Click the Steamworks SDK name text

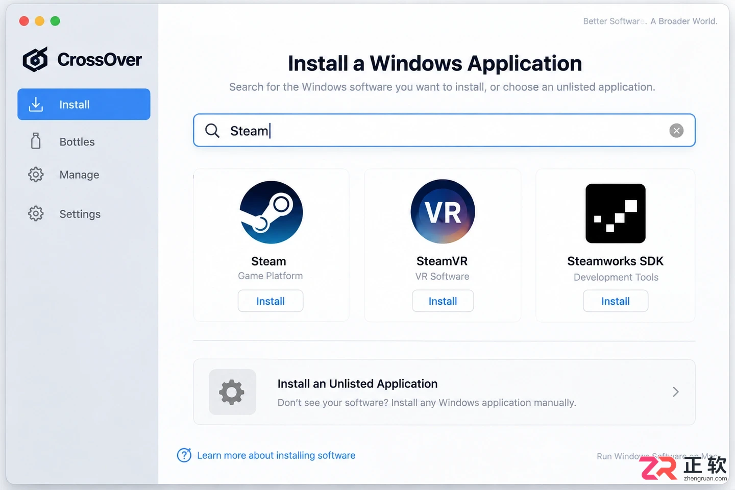(615, 261)
